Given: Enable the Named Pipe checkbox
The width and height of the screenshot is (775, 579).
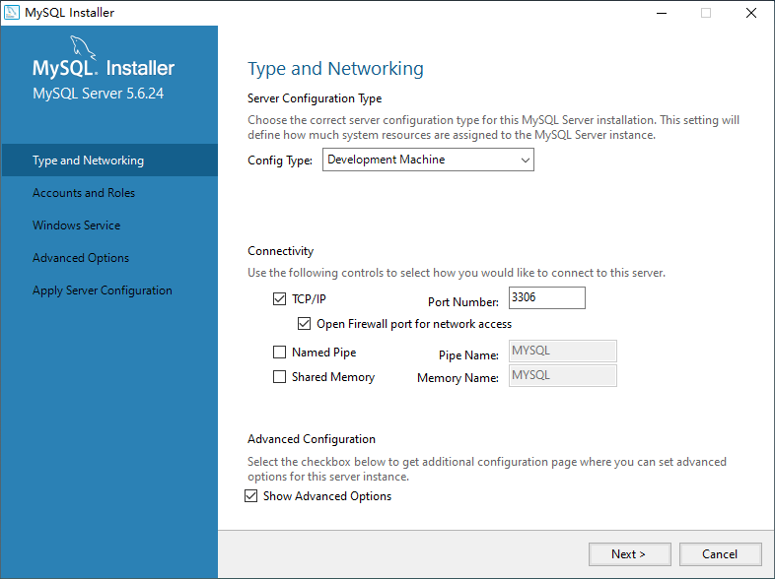Looking at the screenshot, I should click(279, 352).
